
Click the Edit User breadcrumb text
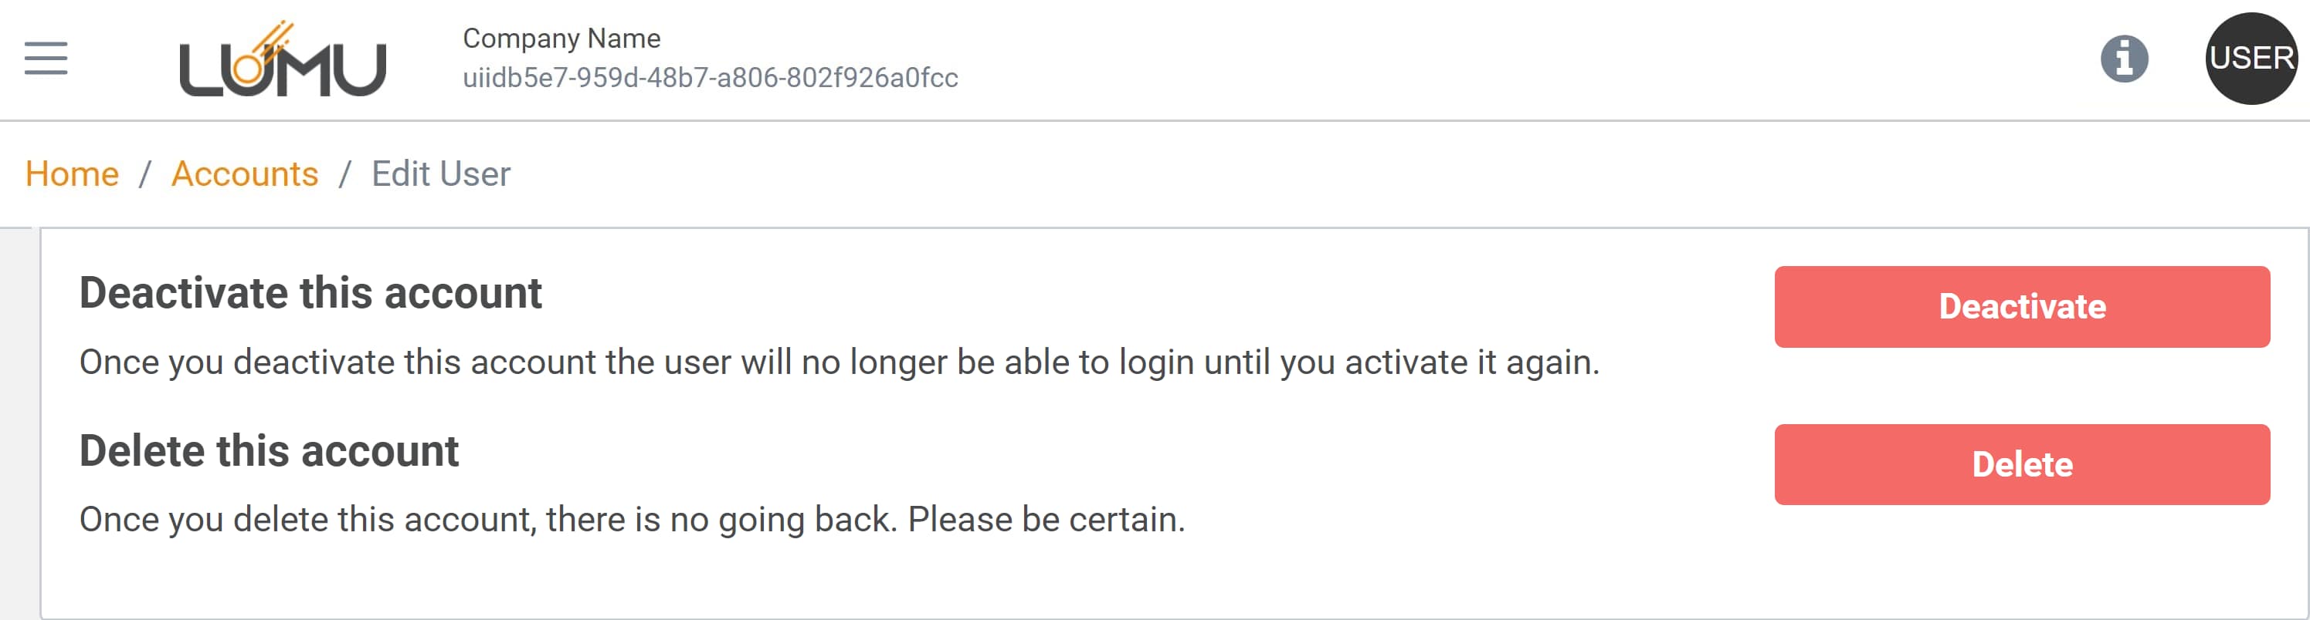pos(440,174)
